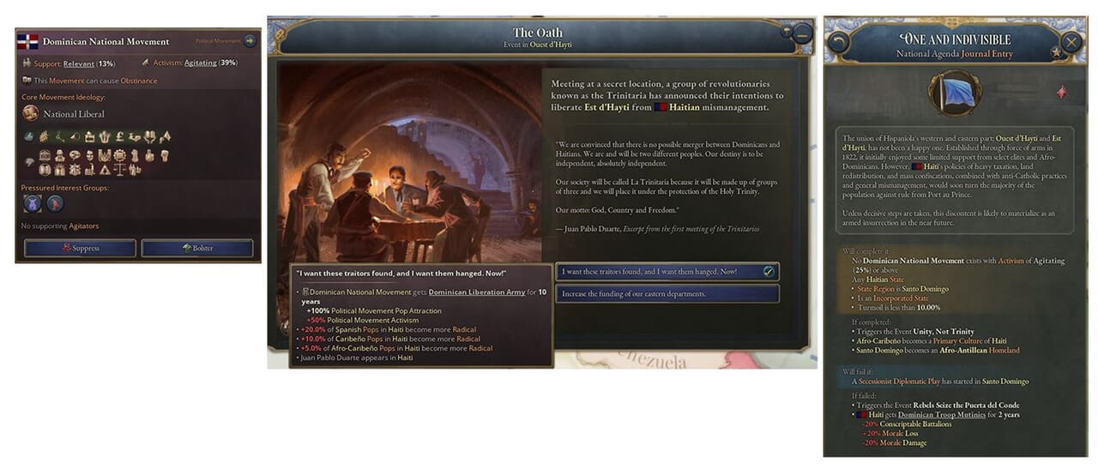Click the red pin icon in journal
This screenshot has height=469, width=1098.
pyautogui.click(x=1061, y=93)
